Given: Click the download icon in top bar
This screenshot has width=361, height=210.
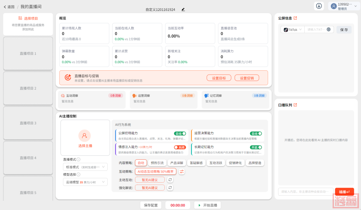Looking at the screenshot, I should [319, 6].
